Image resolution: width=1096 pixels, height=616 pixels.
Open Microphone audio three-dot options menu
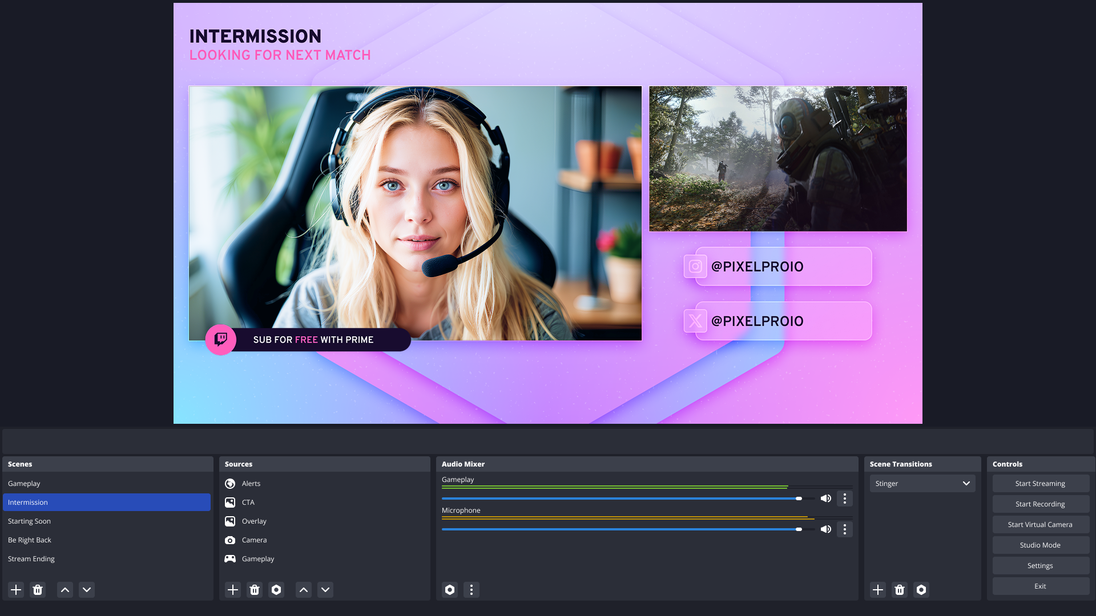click(x=845, y=529)
